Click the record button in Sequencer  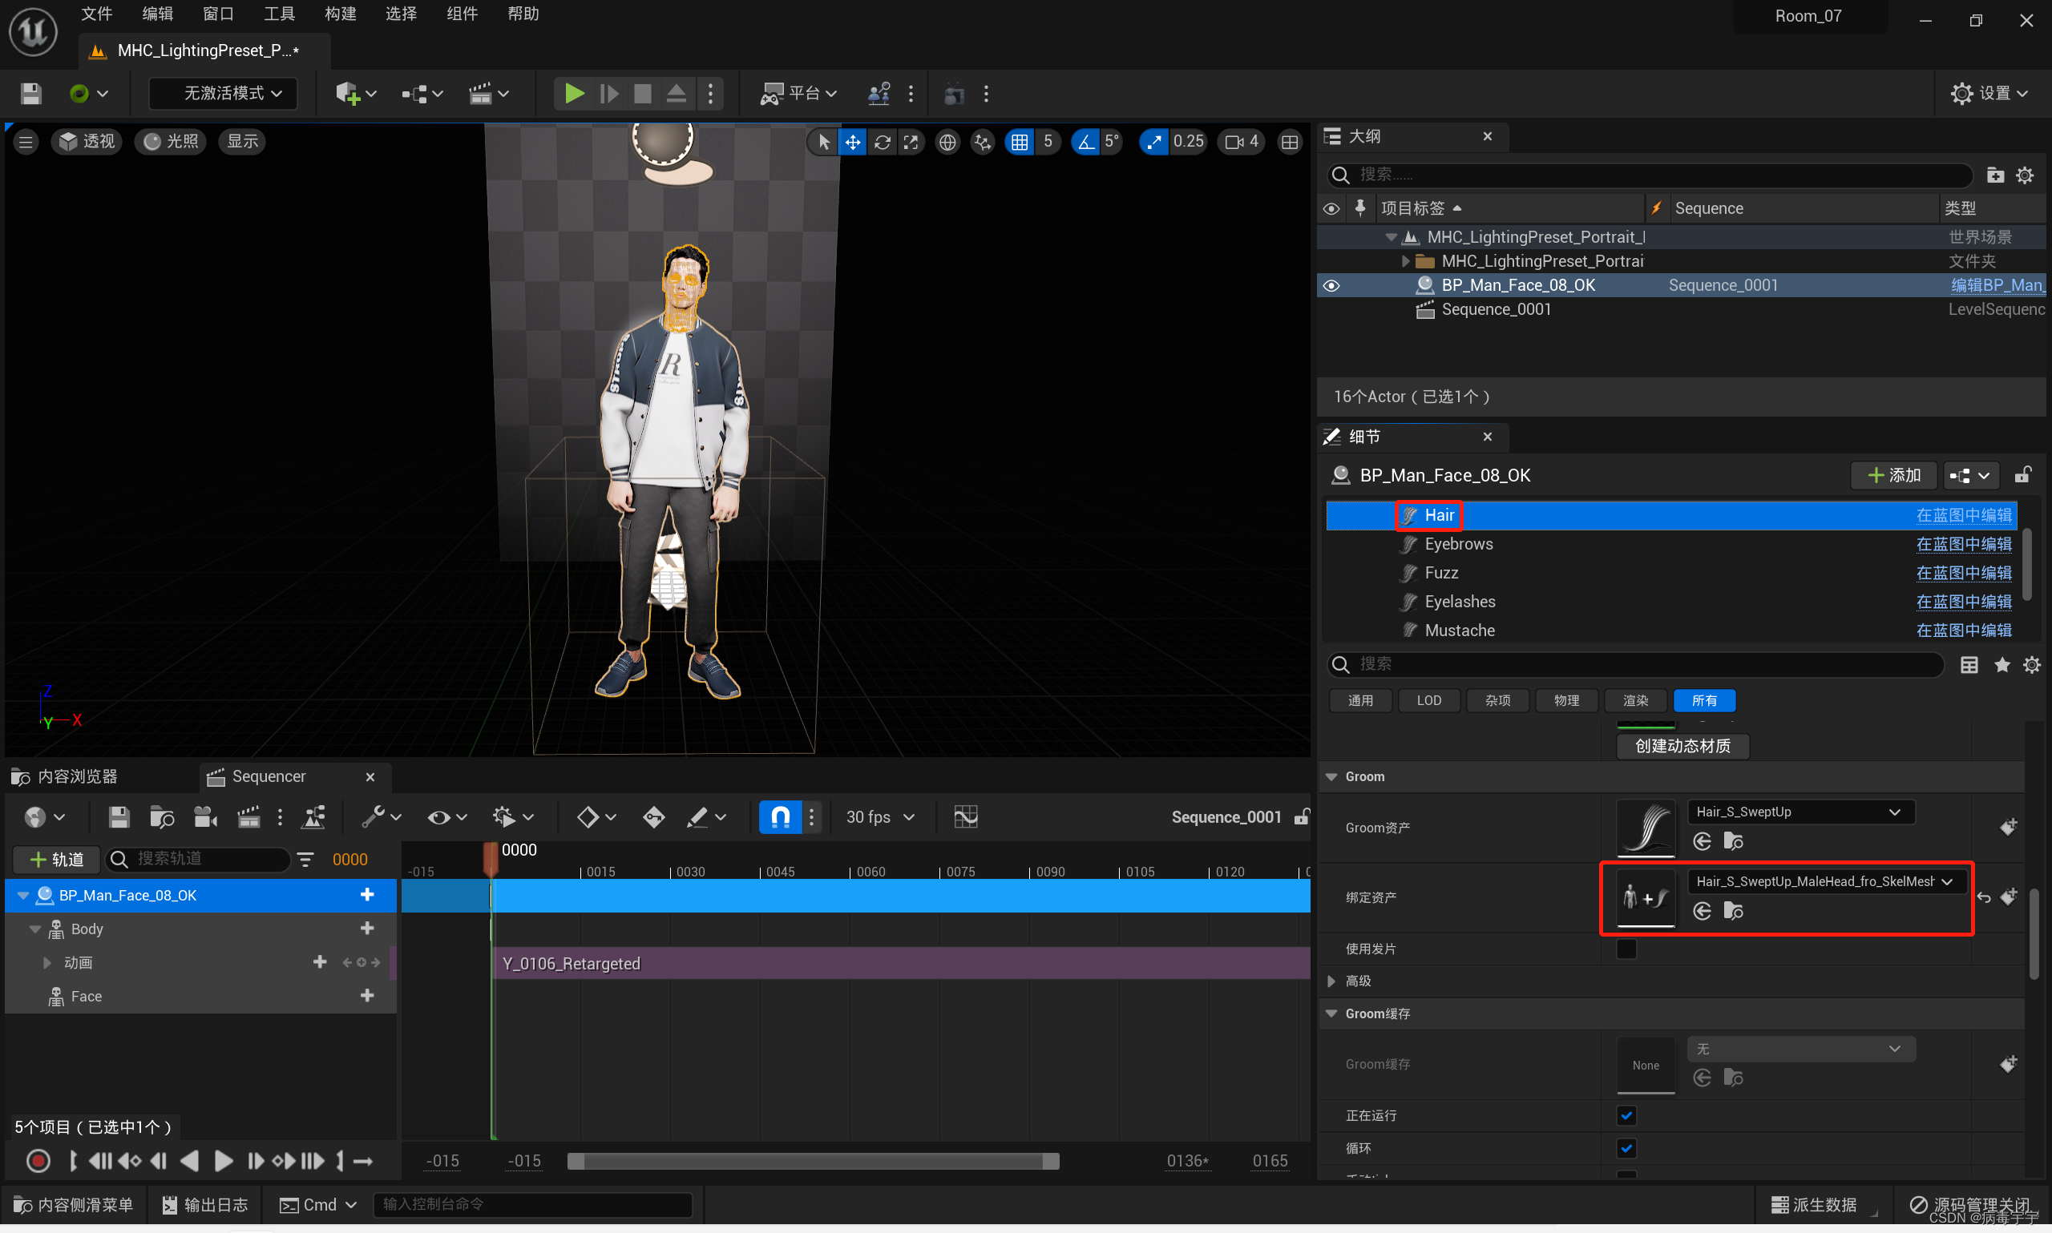tap(38, 1161)
